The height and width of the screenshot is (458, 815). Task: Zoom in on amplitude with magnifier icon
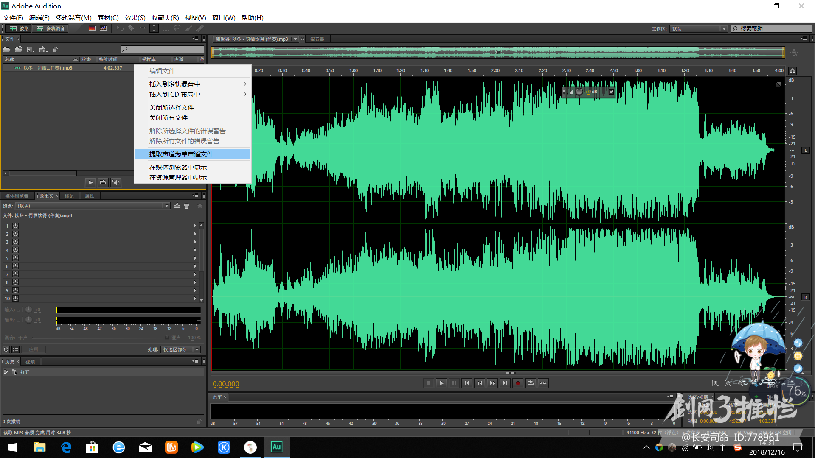coord(715,383)
